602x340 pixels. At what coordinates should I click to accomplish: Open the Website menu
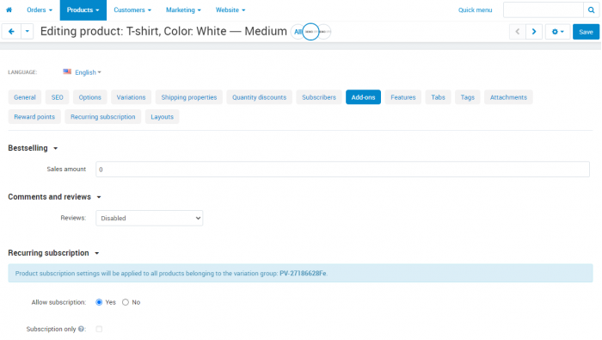coord(230,10)
